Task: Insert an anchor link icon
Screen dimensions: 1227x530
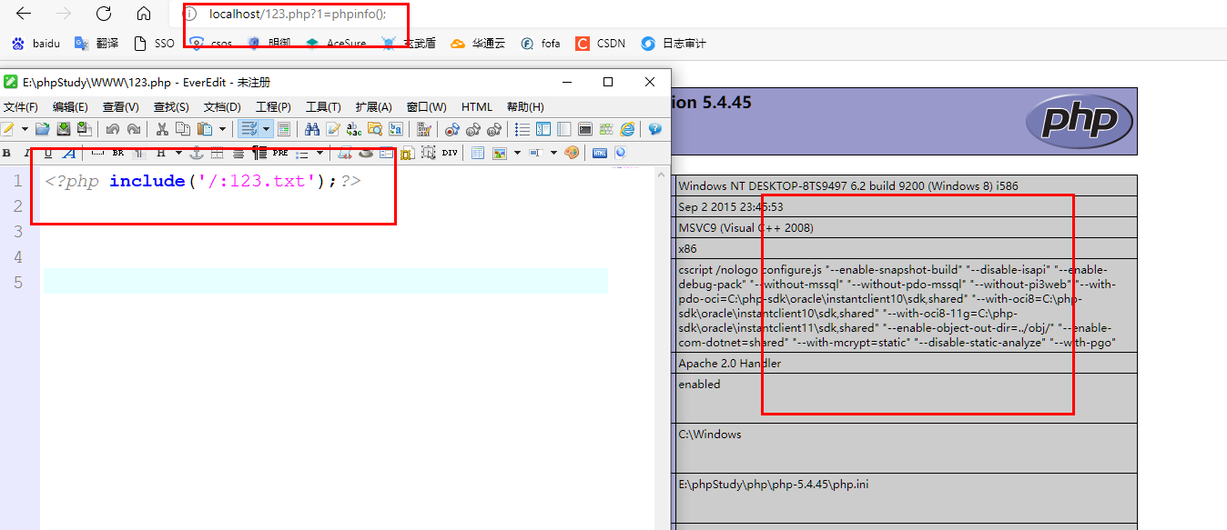Action: point(197,153)
